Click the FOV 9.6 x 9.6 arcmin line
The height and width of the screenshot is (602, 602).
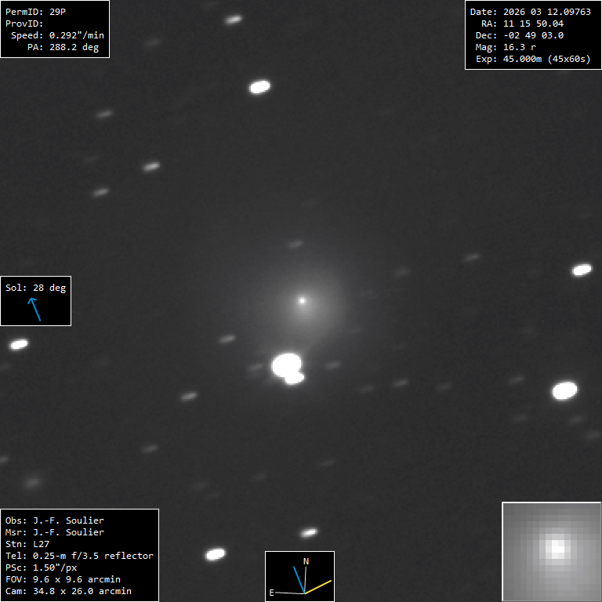click(63, 579)
